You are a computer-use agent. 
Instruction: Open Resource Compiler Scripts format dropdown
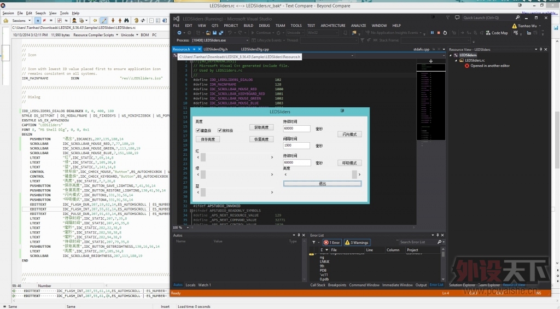pyautogui.click(x=95, y=35)
